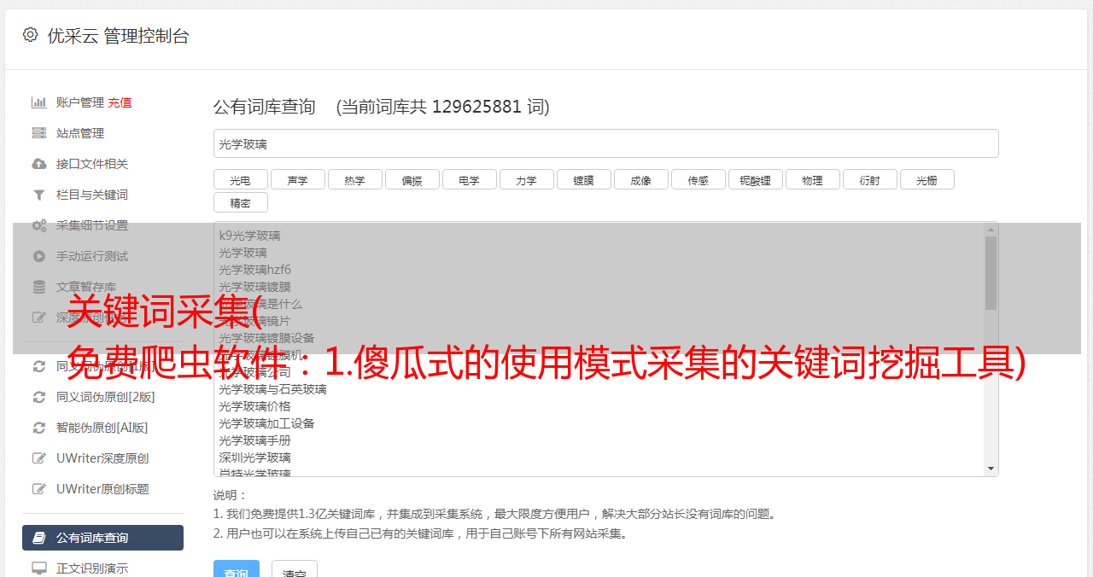
Task: Click the 光栅 tag button
Action: click(x=927, y=179)
